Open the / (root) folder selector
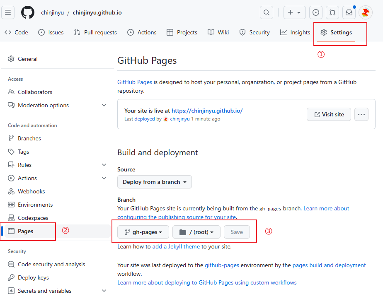Screen dimensions: 383x299 [x=196, y=232]
